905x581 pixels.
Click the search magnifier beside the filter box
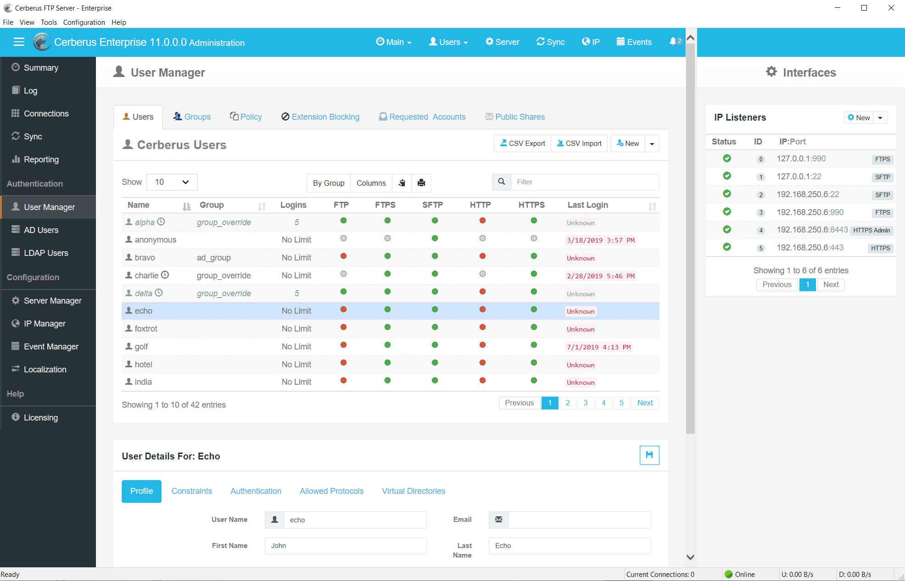coord(501,182)
